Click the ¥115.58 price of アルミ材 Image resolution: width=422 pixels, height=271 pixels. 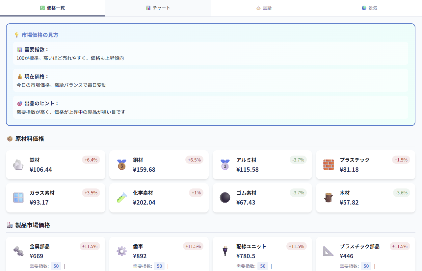point(248,170)
